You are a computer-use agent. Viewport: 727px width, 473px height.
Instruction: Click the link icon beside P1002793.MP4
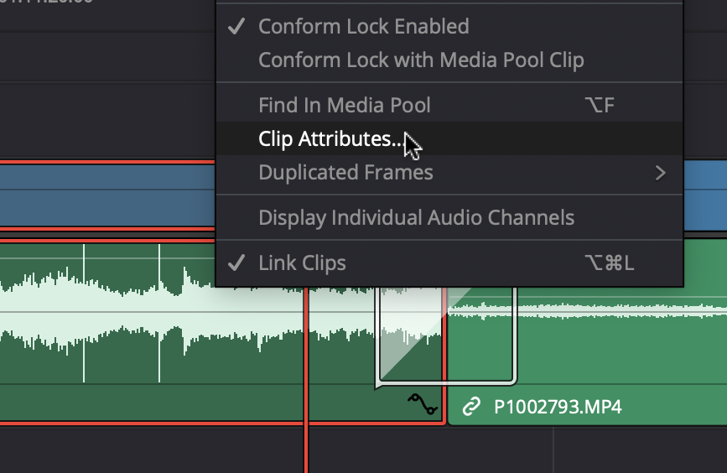point(472,408)
